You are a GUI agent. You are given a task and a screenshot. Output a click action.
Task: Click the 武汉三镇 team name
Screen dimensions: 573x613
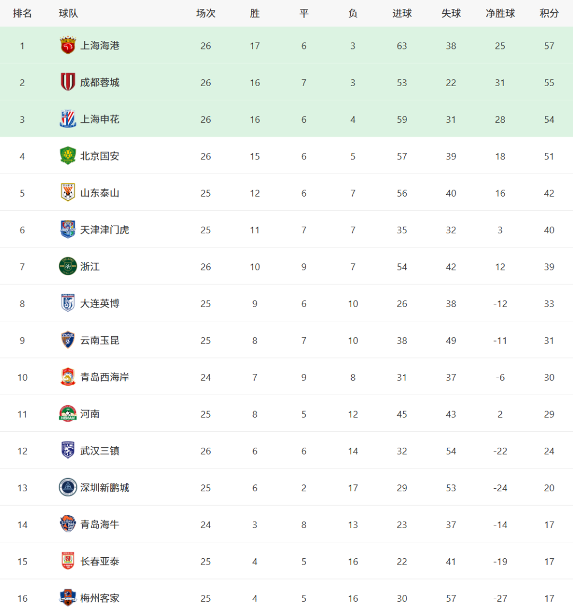tap(100, 451)
